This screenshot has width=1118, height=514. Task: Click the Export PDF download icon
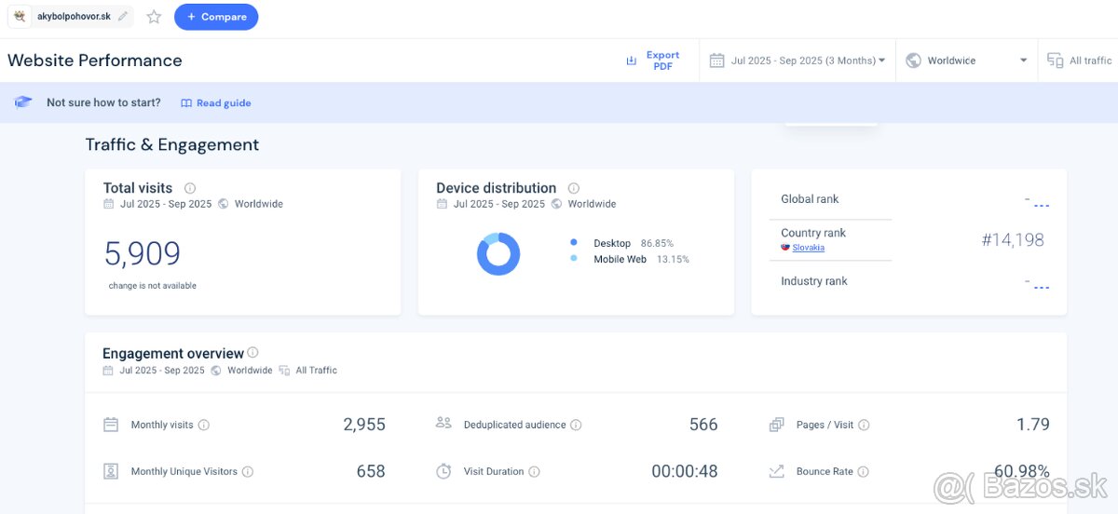[x=631, y=61]
